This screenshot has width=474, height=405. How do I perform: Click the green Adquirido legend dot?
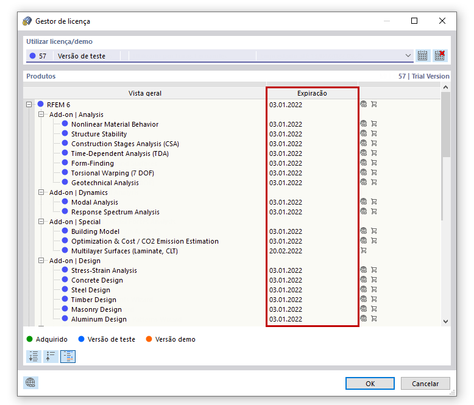[x=30, y=339]
